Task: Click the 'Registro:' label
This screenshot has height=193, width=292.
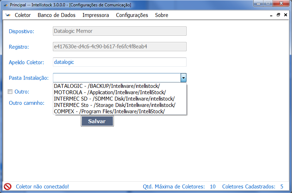Action: pos(19,47)
